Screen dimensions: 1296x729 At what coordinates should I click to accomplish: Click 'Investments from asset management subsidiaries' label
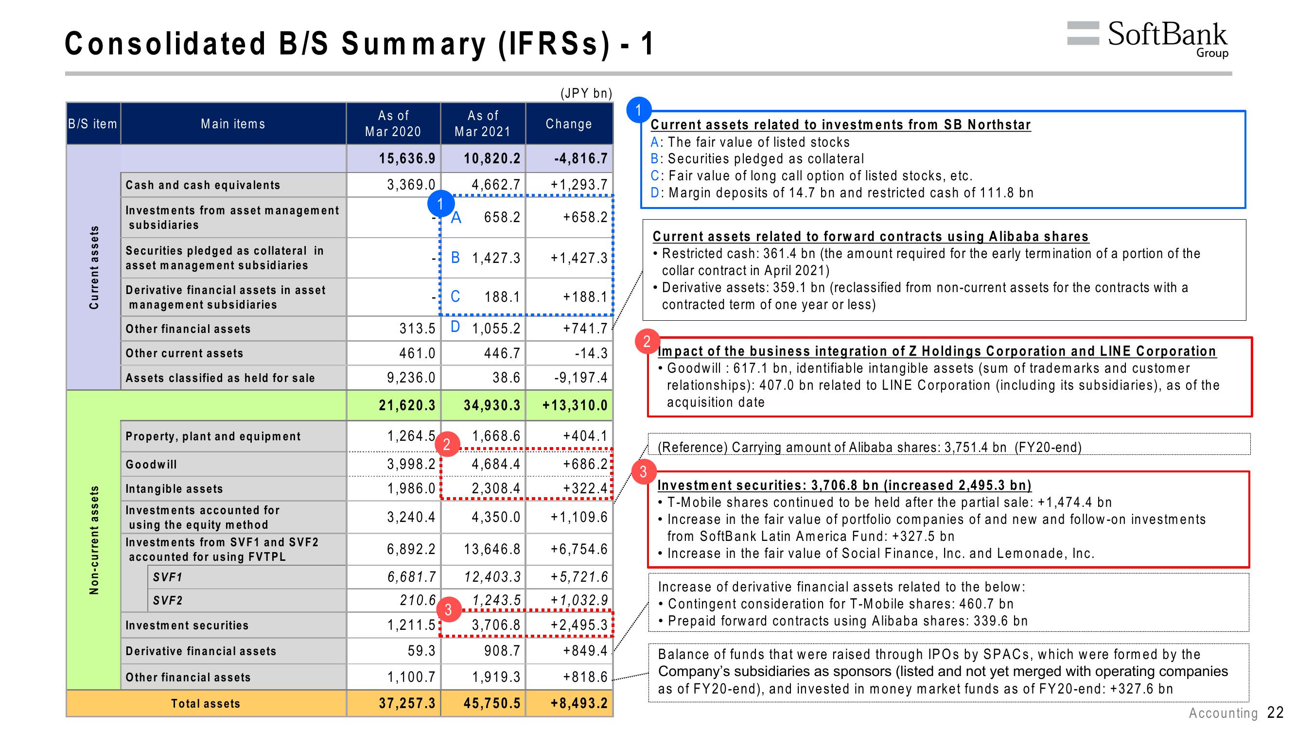click(232, 217)
